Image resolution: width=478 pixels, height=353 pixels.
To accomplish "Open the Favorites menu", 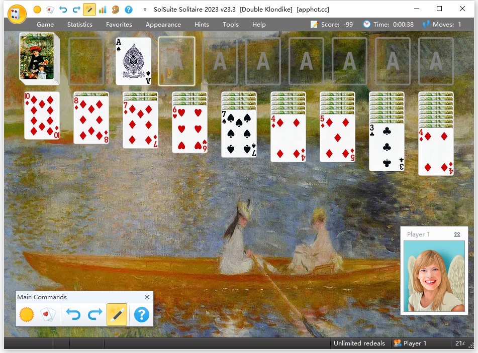I will (x=119, y=25).
